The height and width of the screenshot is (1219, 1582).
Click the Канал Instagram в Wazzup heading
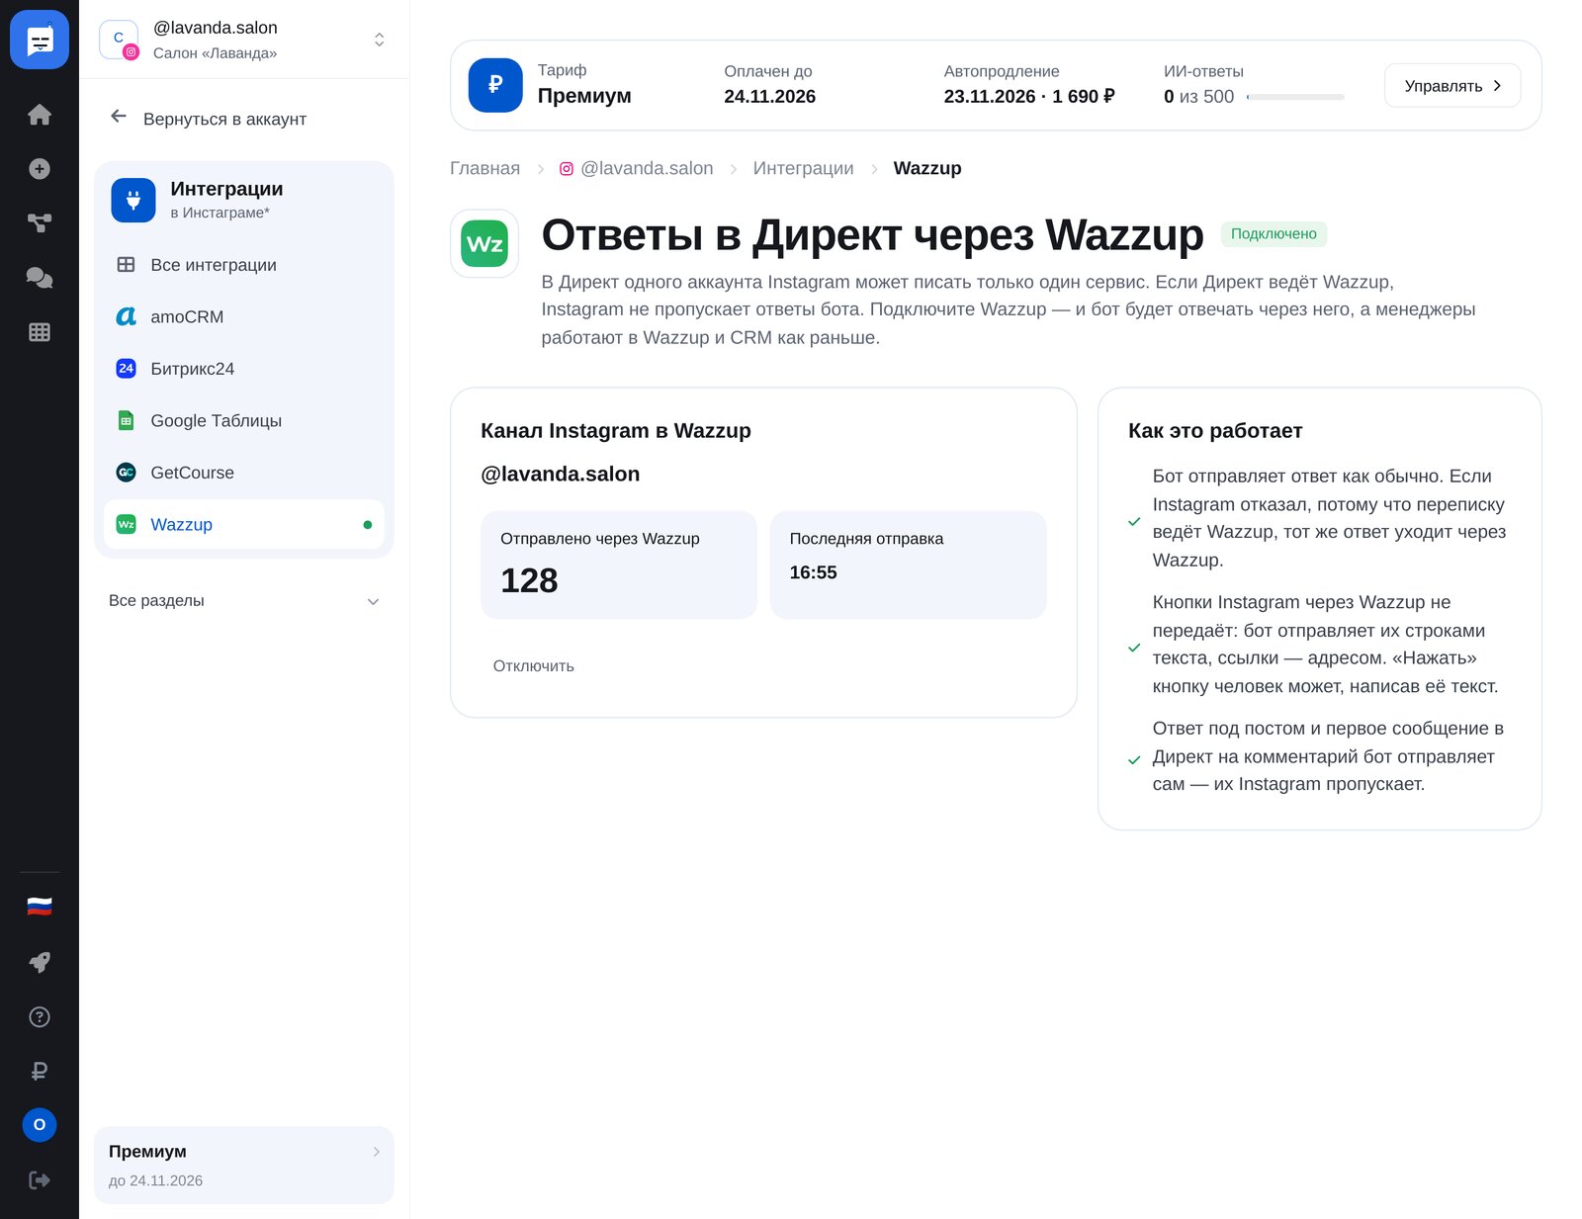coord(616,431)
